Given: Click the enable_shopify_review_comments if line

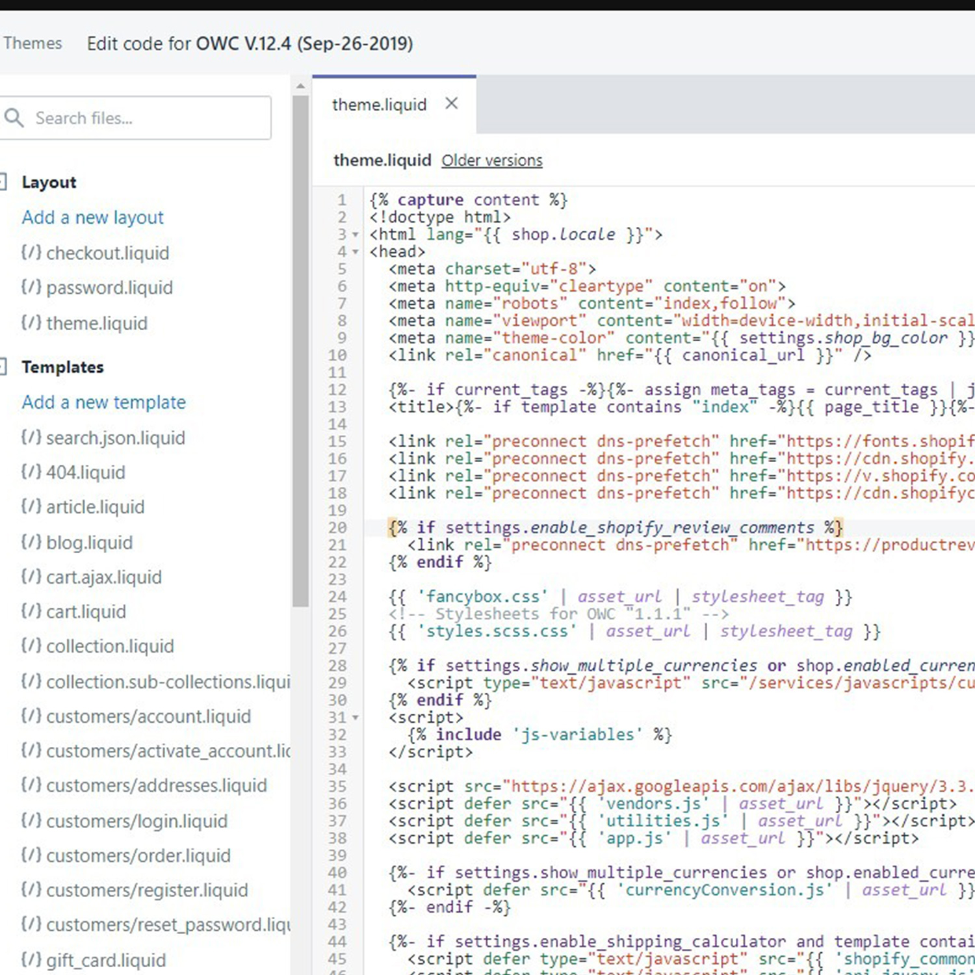Looking at the screenshot, I should point(616,528).
